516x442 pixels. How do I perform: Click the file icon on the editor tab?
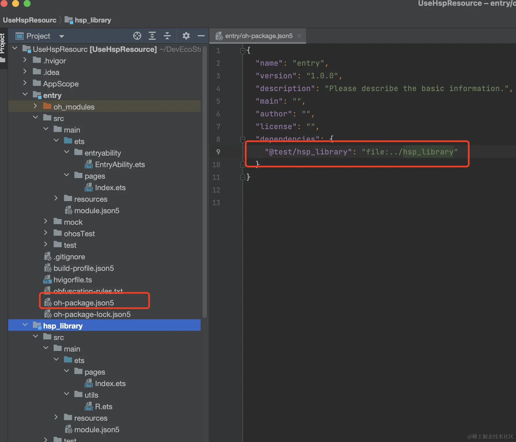click(219, 36)
